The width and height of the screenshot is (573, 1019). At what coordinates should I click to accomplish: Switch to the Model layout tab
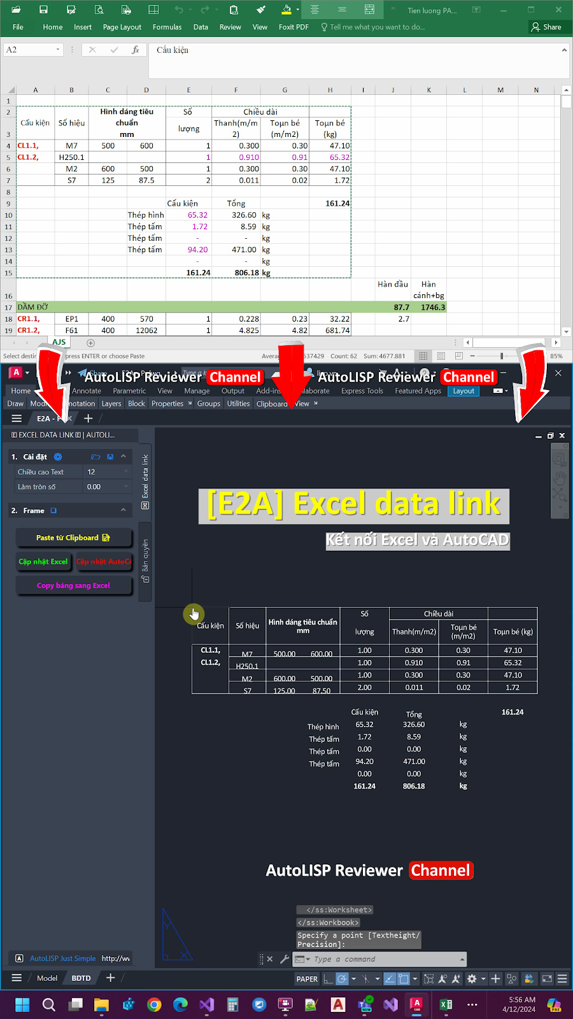47,978
